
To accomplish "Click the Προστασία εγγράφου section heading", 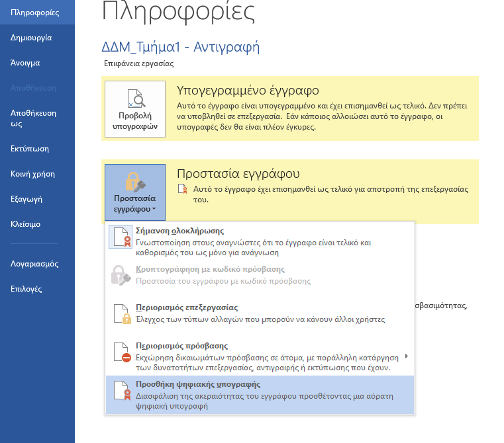I will pos(238,174).
